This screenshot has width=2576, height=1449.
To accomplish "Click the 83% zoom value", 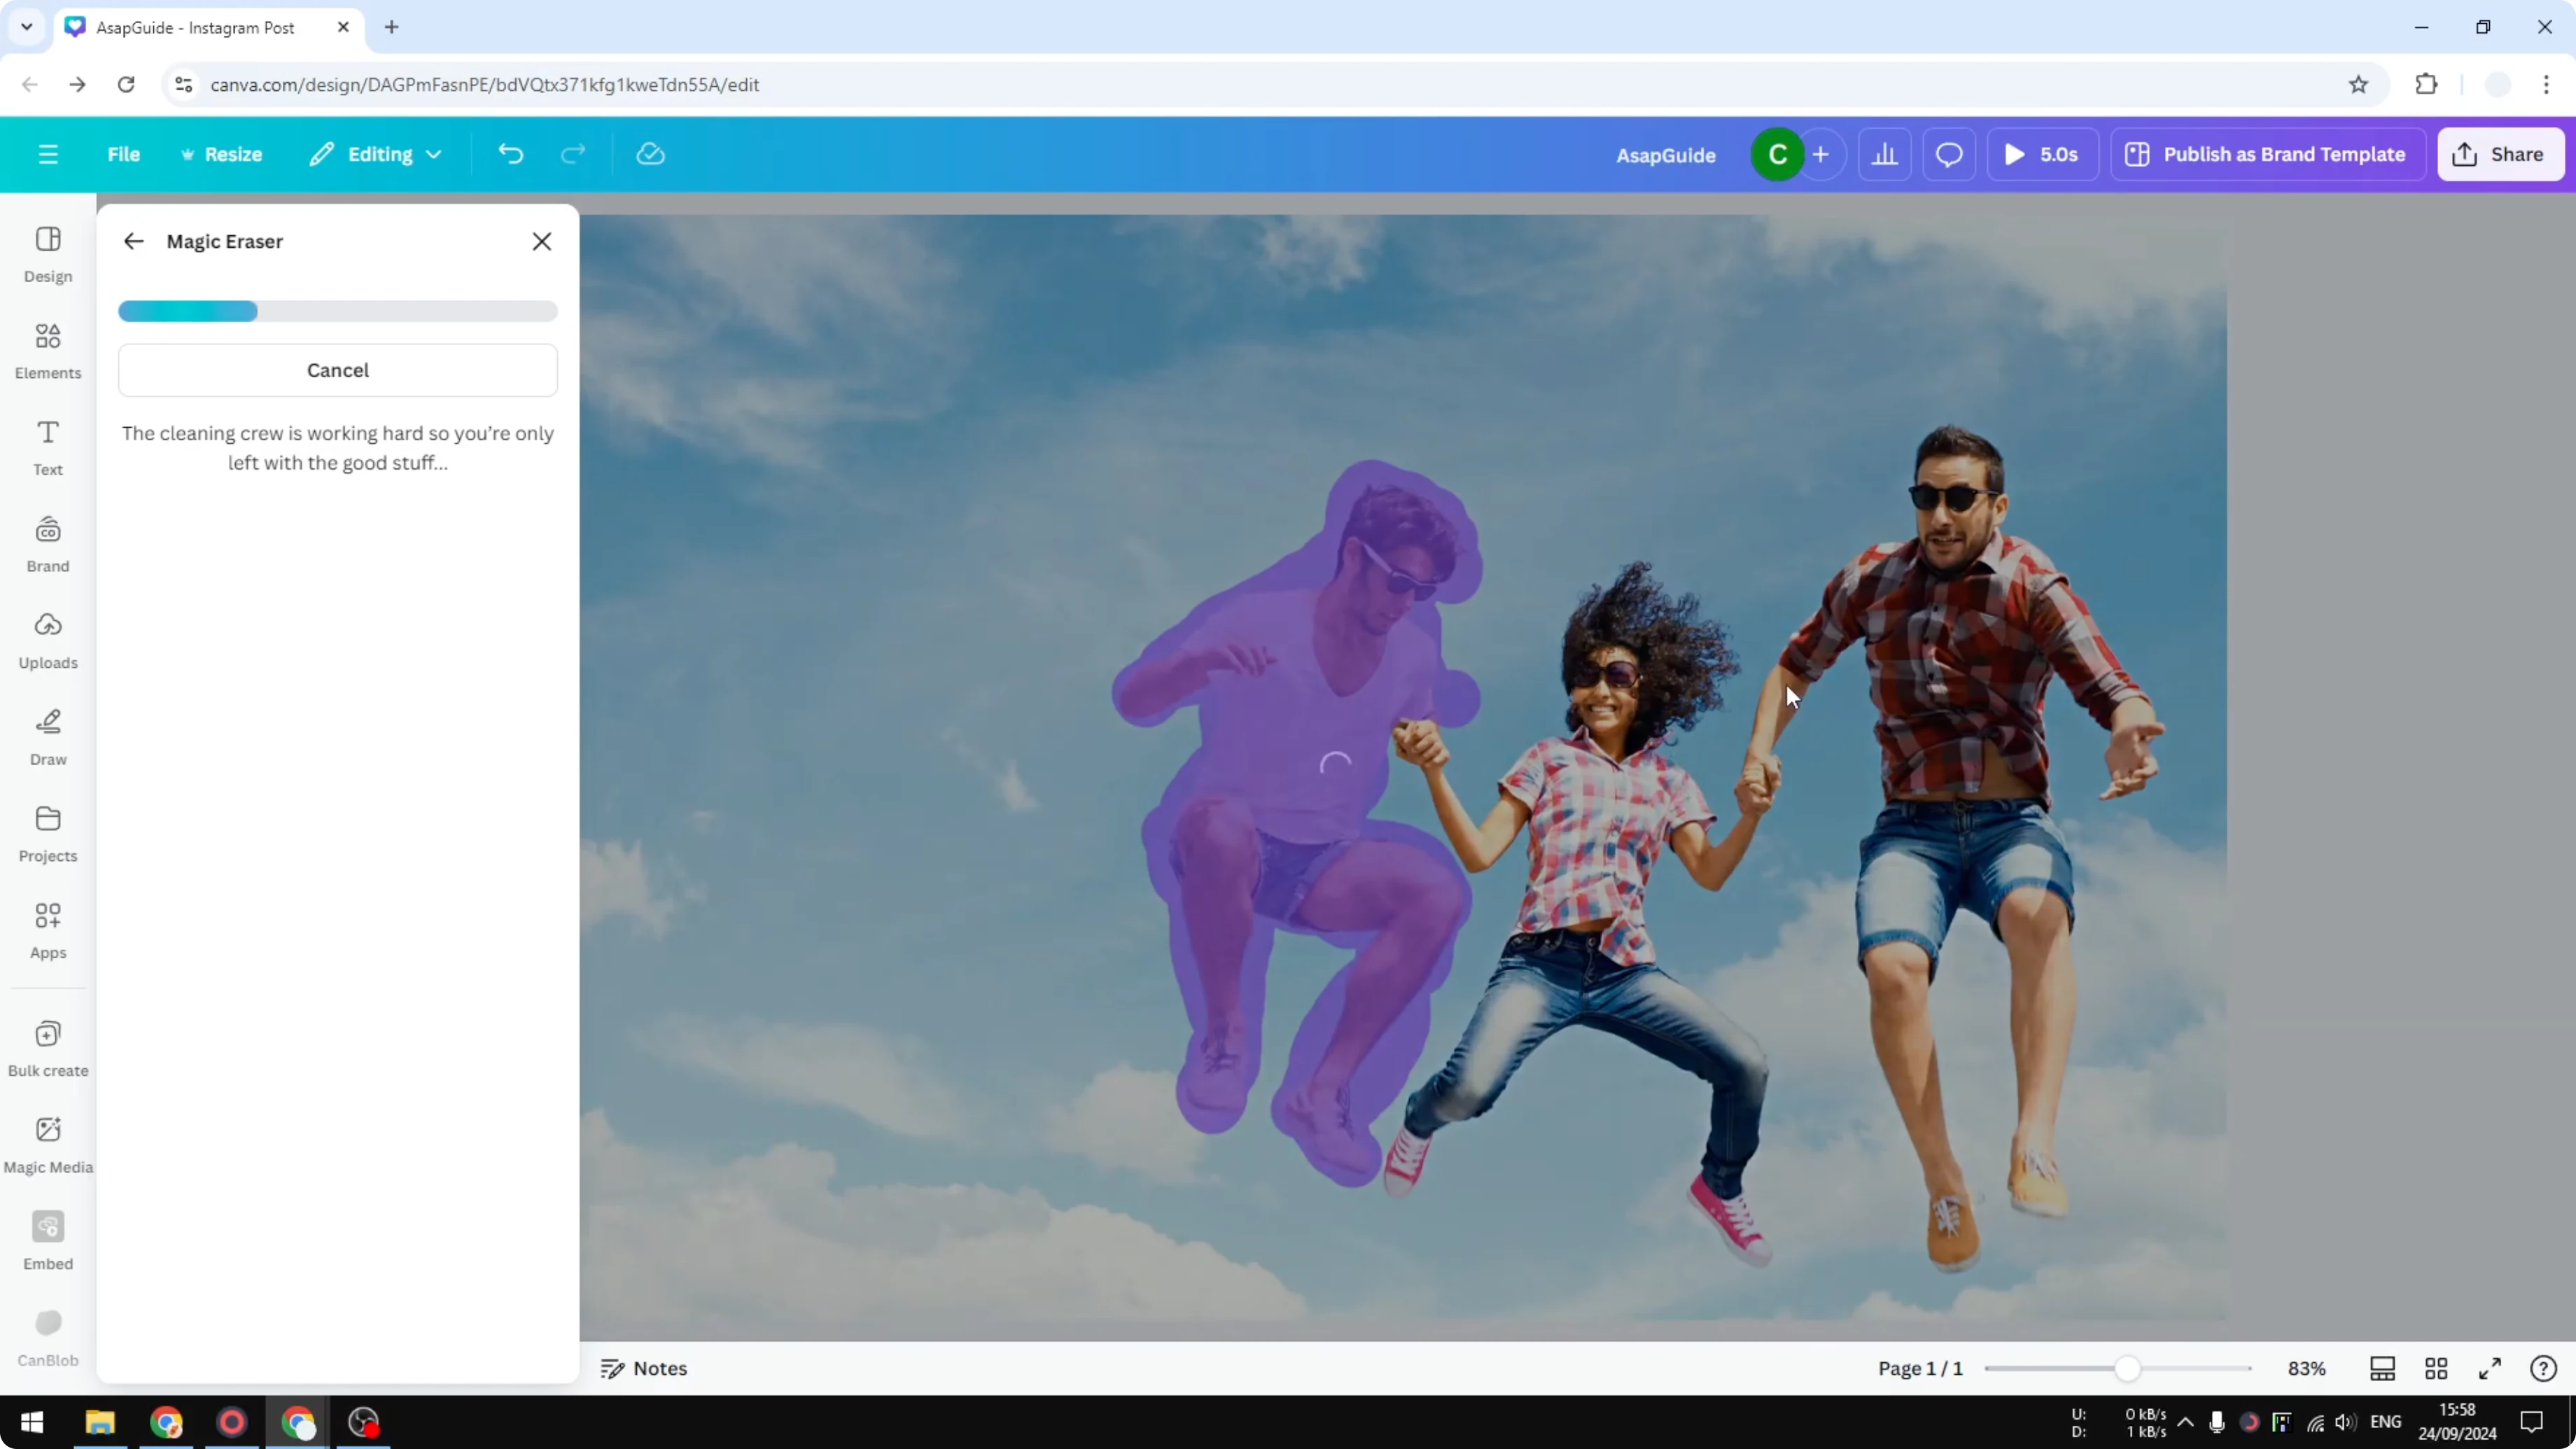I will click(2307, 1368).
